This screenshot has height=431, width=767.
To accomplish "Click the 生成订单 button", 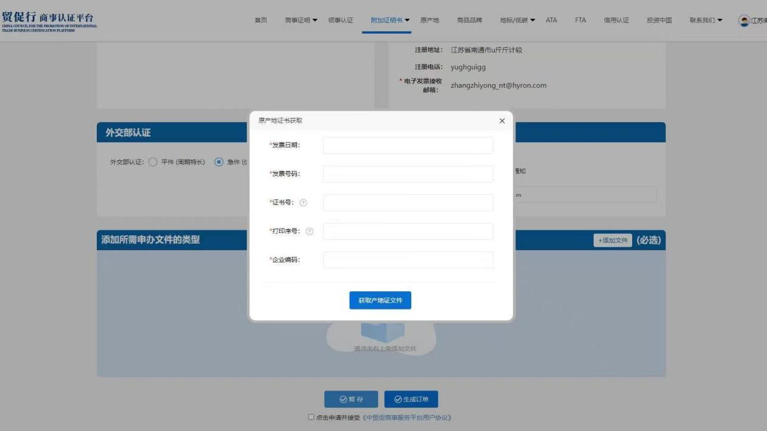I will point(411,400).
